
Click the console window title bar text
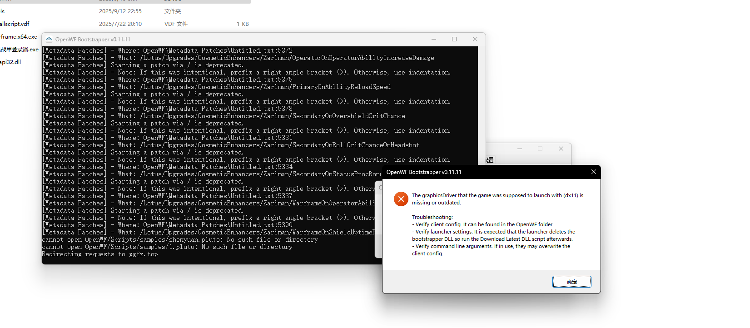93,40
